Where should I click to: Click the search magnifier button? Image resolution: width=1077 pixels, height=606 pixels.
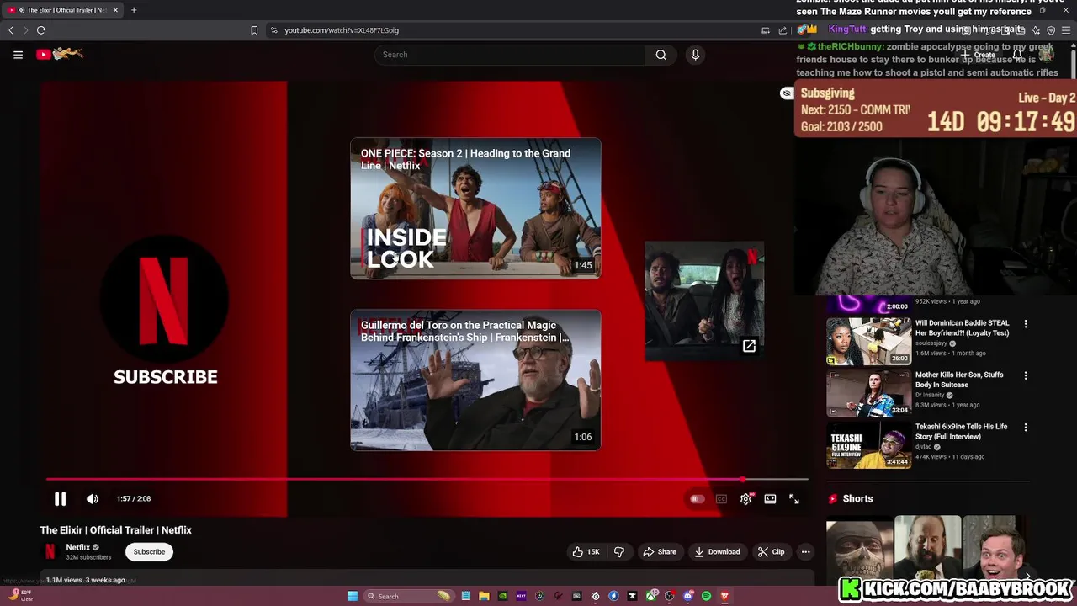tap(661, 55)
